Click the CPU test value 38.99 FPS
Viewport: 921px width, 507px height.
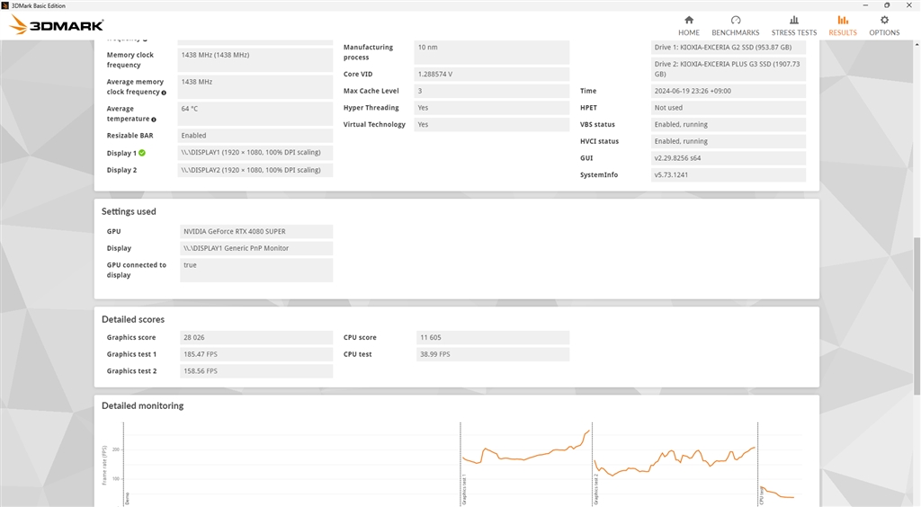[x=492, y=354]
